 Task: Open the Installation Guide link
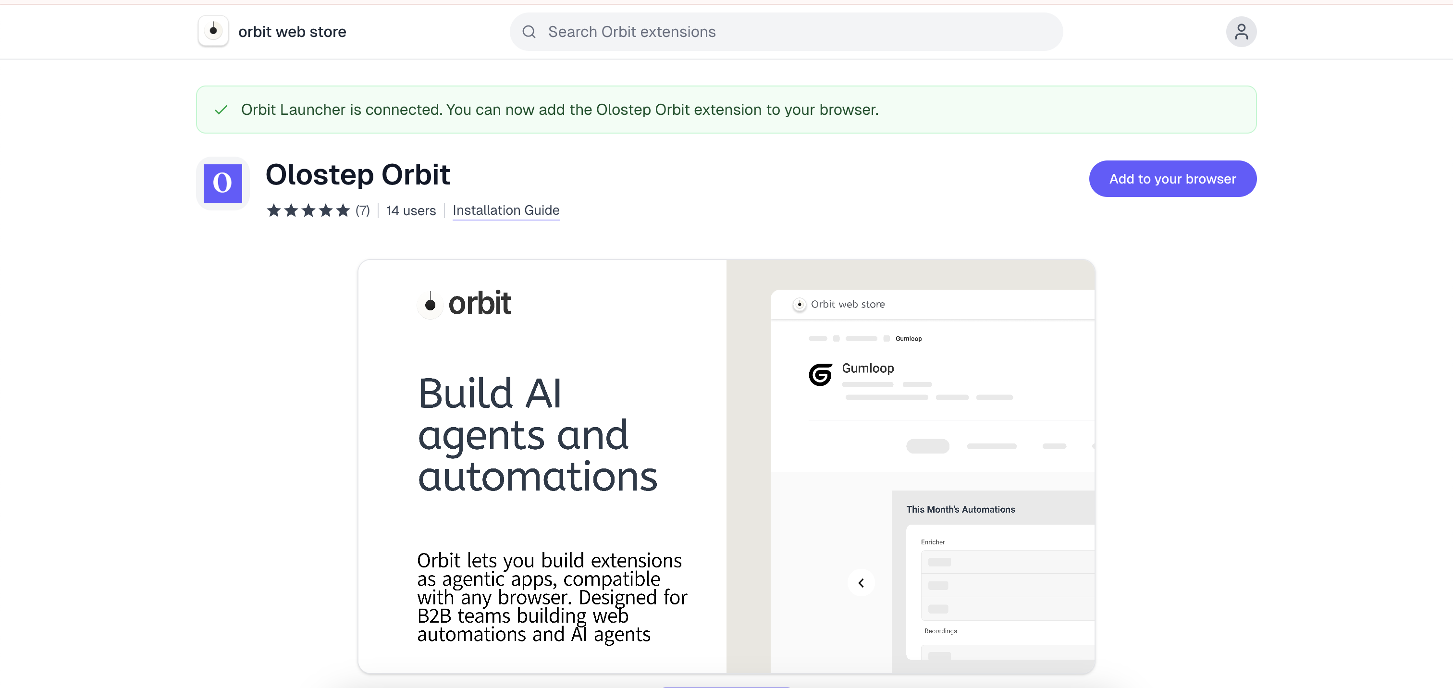pos(506,210)
